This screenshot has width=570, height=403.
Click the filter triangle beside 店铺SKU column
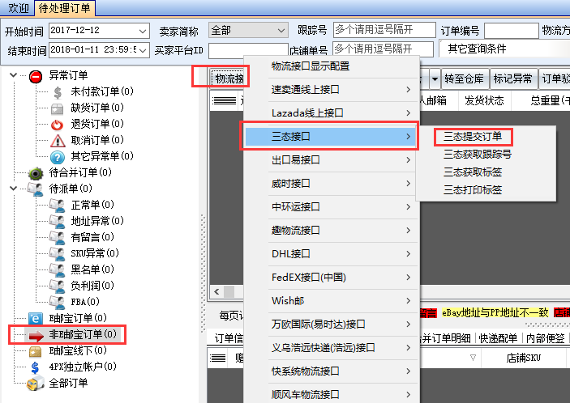473,358
